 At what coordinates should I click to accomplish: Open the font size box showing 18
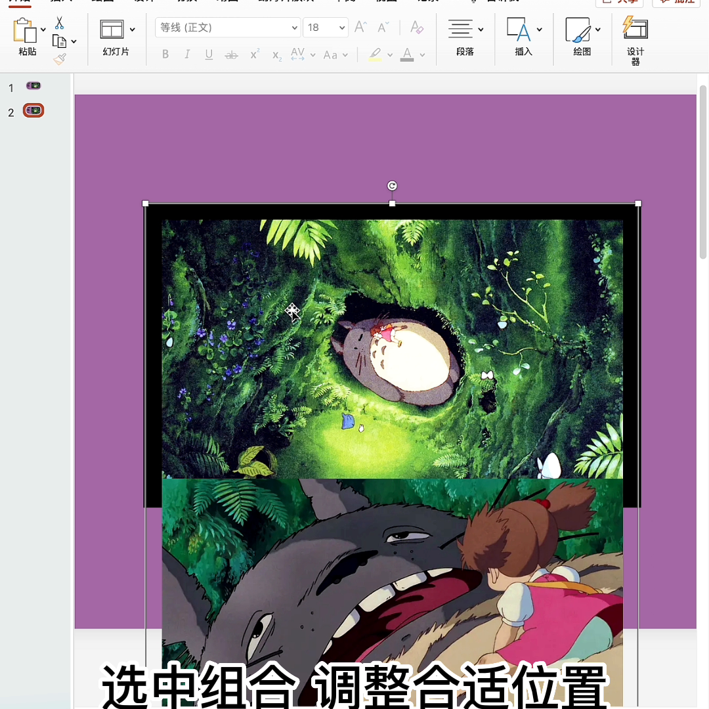325,28
